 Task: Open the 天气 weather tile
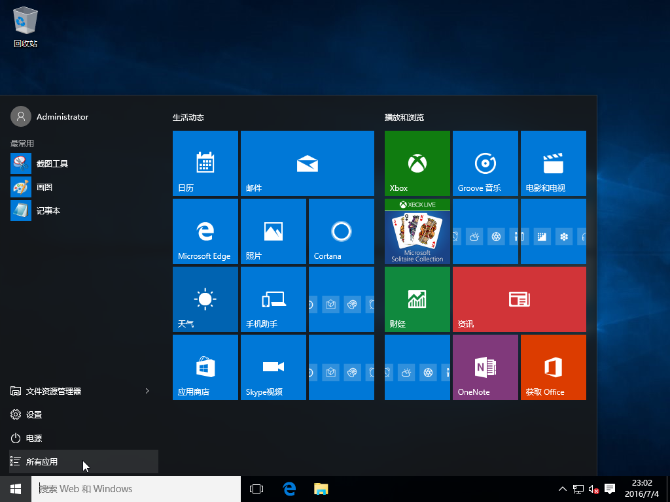(x=205, y=299)
